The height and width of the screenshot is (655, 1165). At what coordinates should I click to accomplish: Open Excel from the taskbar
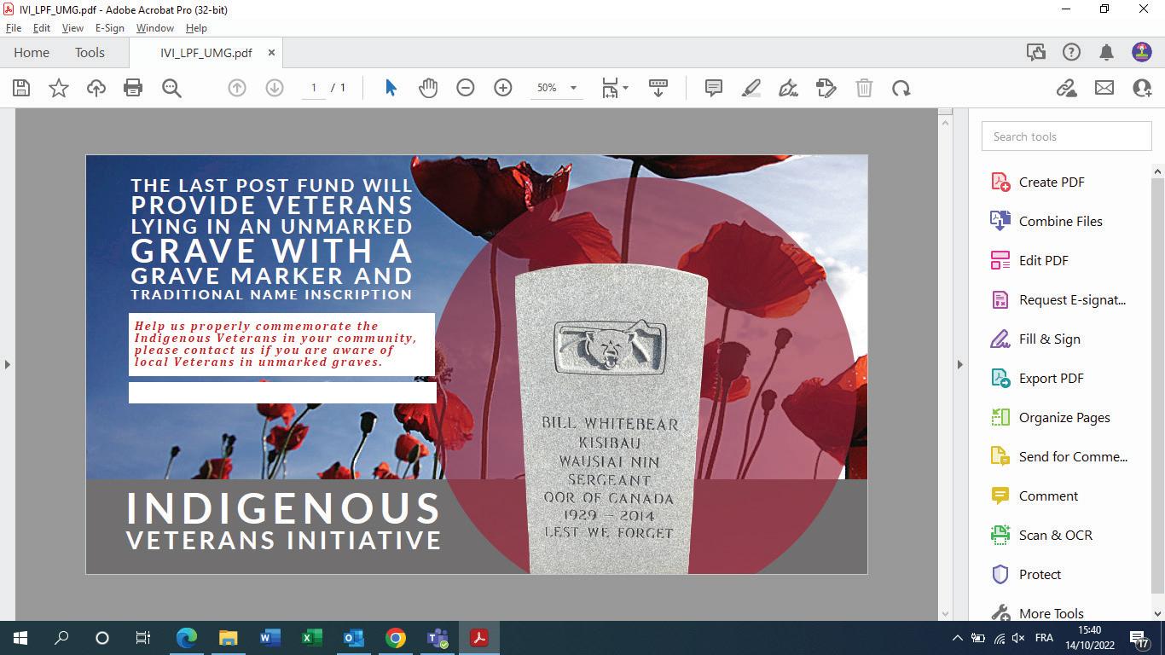tap(311, 638)
